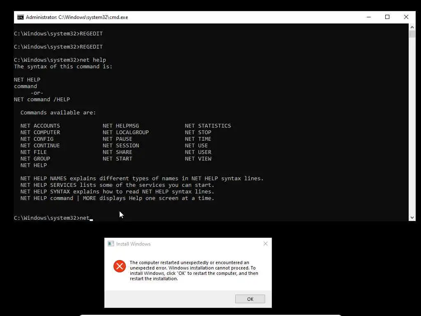Click the 'NET HELP SYNTAX explains' line
421x316 pixels.
(117, 192)
